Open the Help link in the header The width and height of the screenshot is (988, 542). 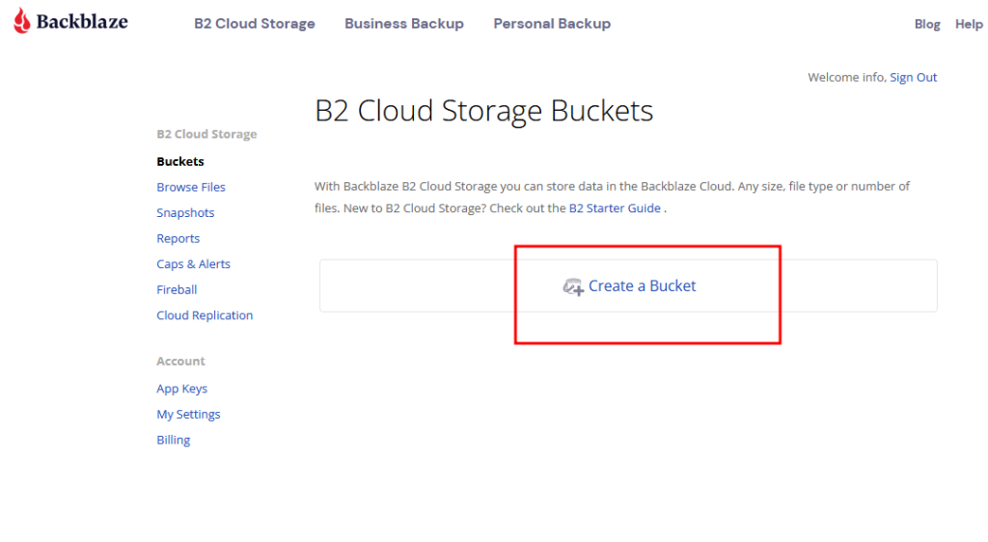(x=969, y=24)
